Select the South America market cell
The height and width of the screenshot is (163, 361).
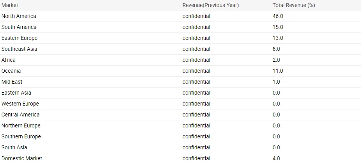click(x=19, y=27)
